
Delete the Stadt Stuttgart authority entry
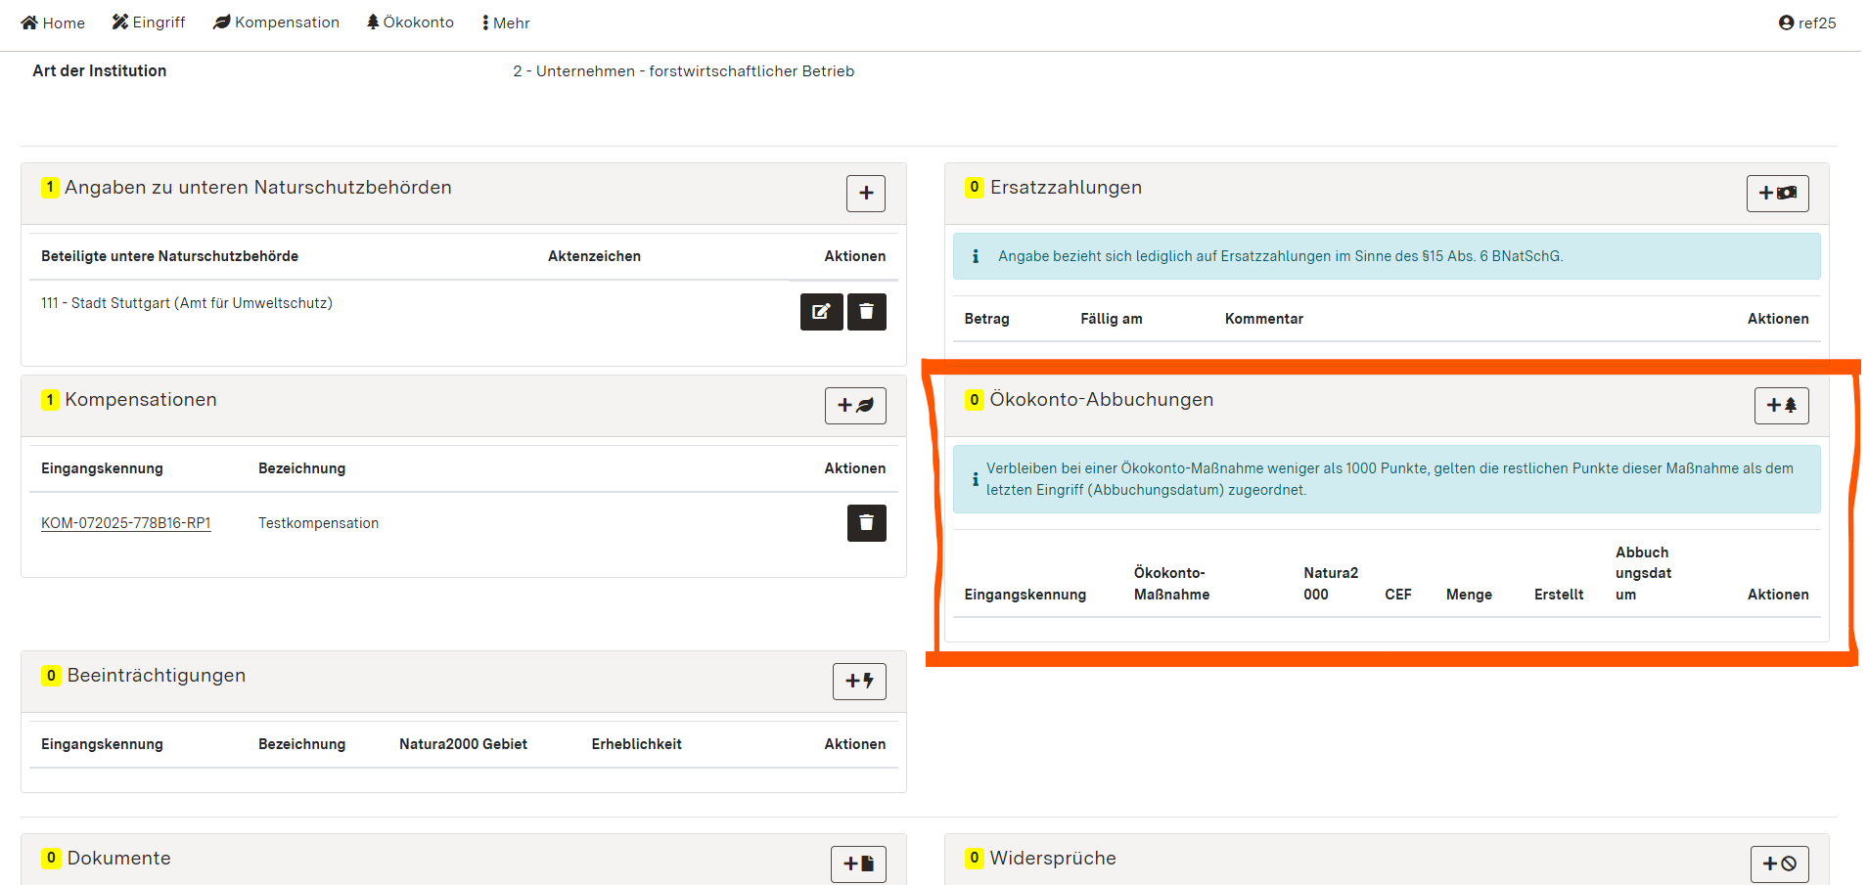[866, 312]
